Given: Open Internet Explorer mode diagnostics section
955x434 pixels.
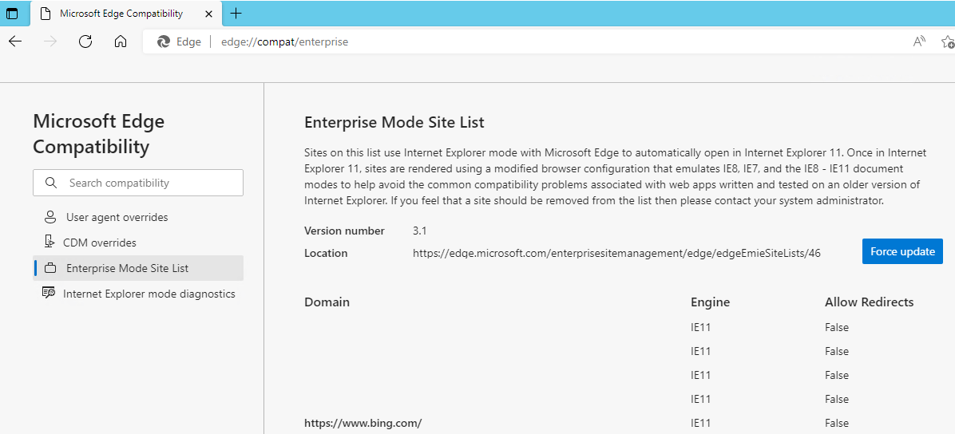Looking at the screenshot, I should (x=138, y=294).
